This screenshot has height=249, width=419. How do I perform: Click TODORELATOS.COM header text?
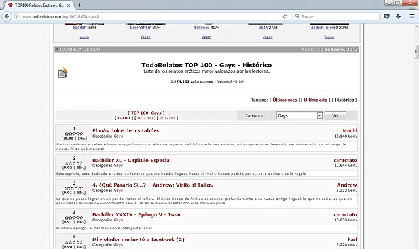[80, 50]
